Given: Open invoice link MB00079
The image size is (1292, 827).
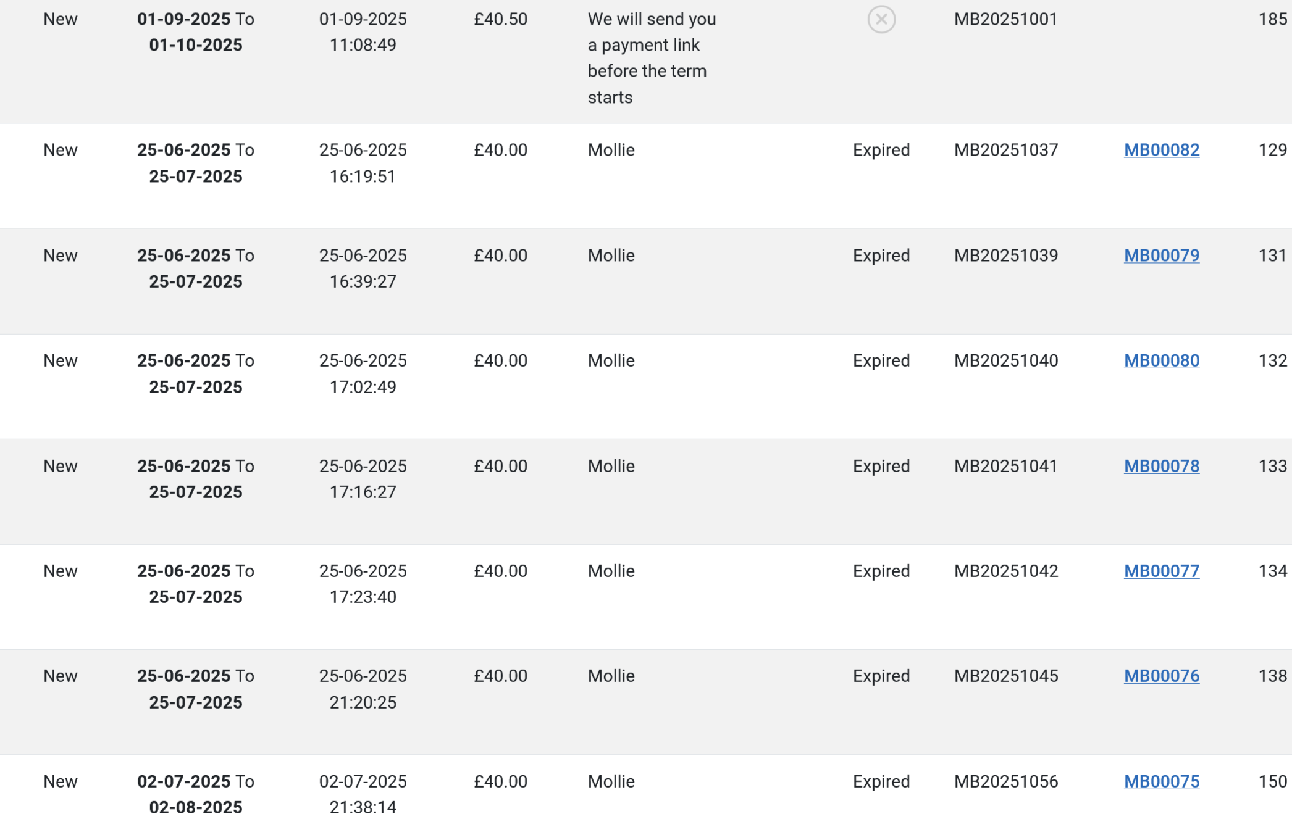Looking at the screenshot, I should tap(1162, 256).
